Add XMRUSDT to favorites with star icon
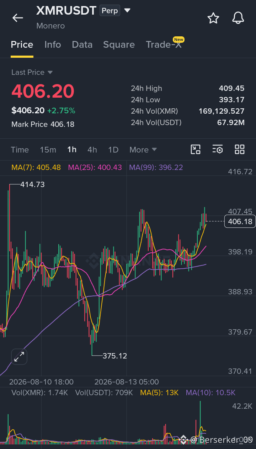 (213, 18)
